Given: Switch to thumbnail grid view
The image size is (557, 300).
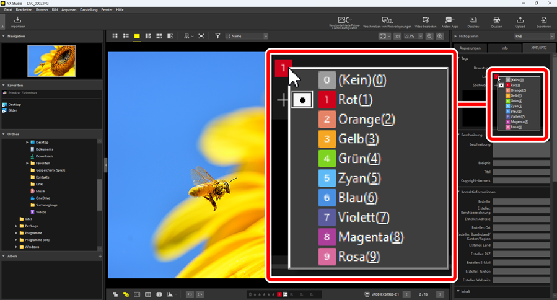Looking at the screenshot, I should tap(115, 37).
